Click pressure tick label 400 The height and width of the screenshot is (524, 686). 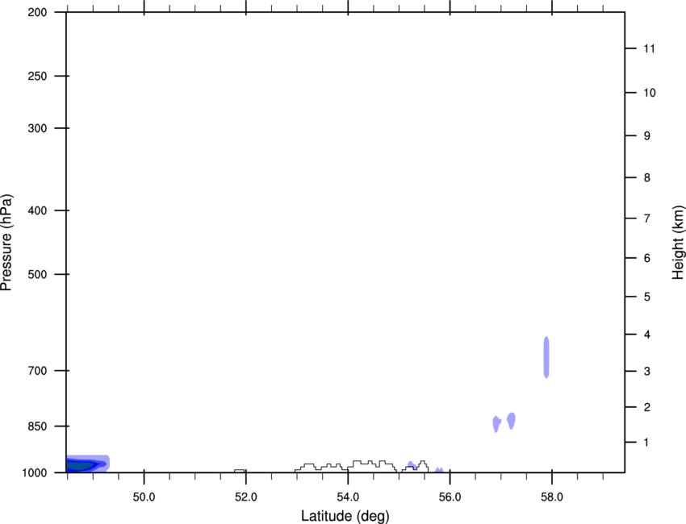tap(37, 210)
